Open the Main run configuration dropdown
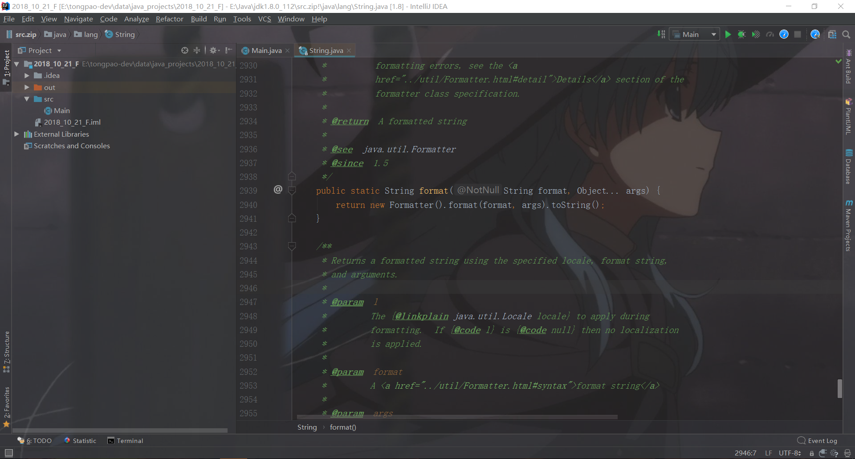 click(695, 34)
